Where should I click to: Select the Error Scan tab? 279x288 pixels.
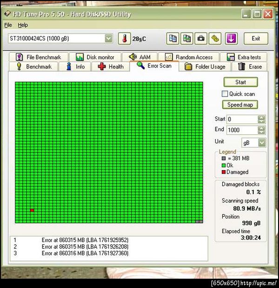click(x=154, y=66)
